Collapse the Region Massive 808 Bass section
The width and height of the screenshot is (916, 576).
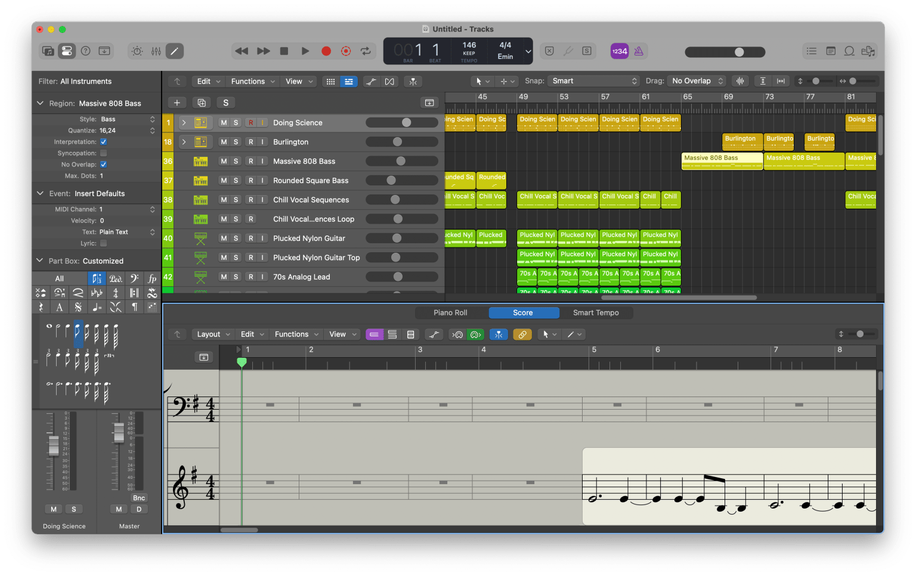click(x=40, y=103)
